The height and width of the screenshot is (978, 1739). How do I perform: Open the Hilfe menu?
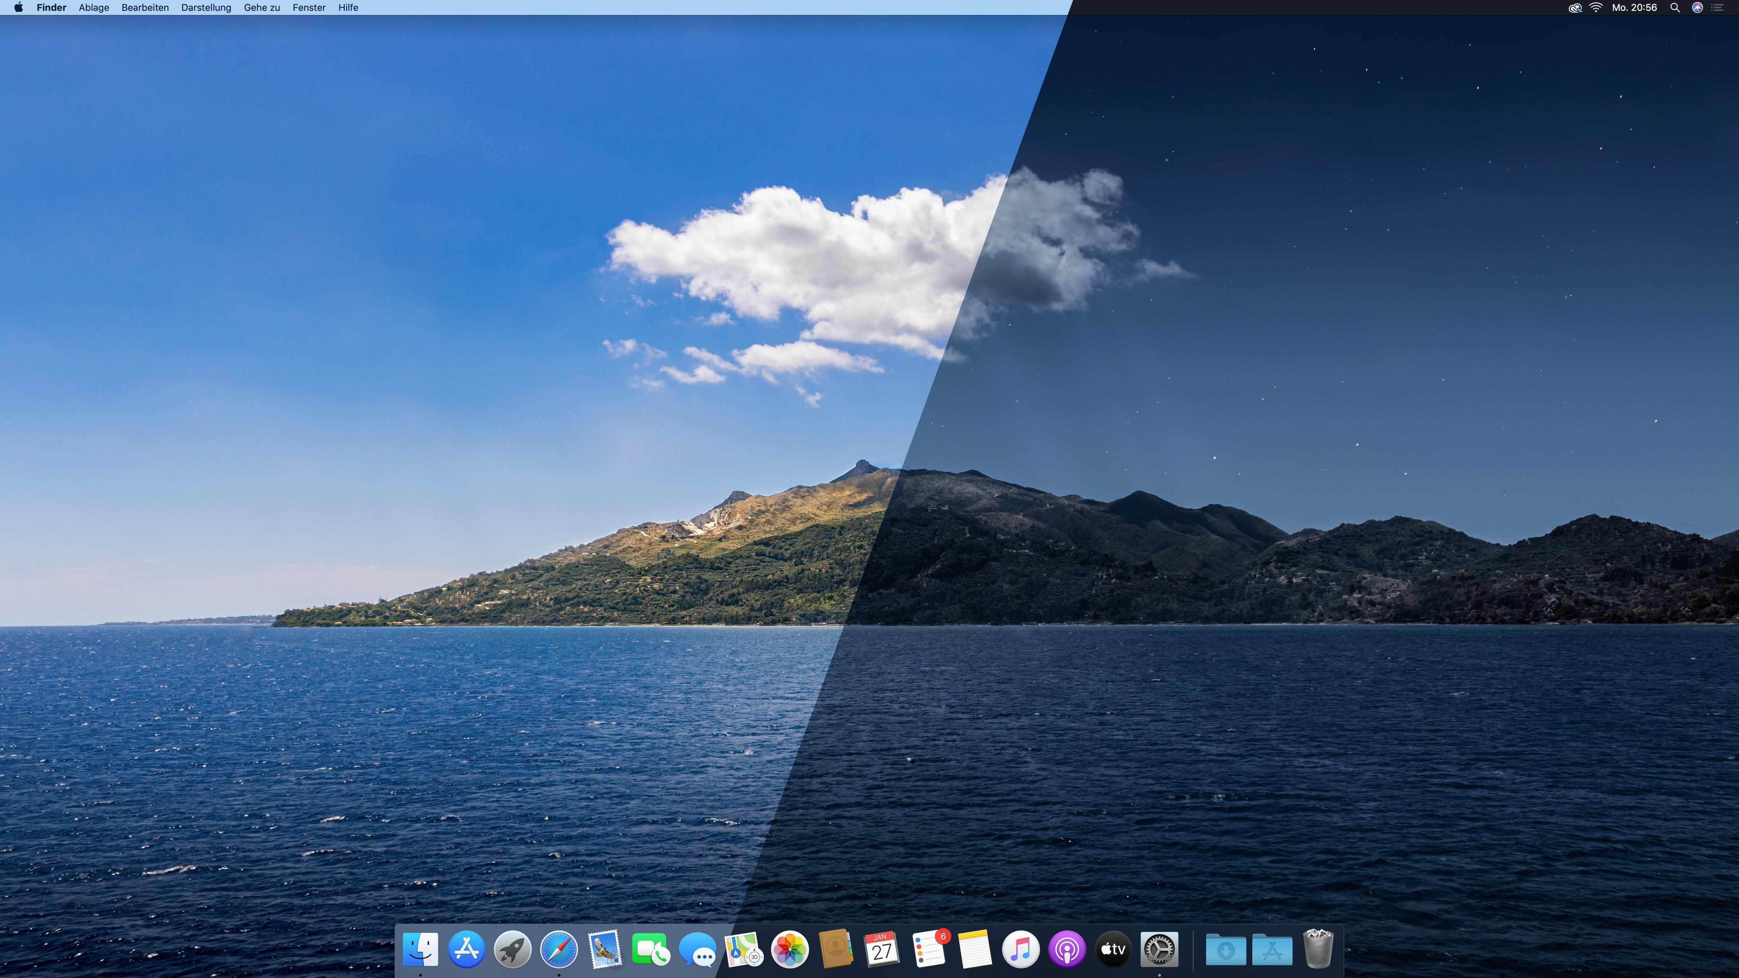(x=348, y=7)
